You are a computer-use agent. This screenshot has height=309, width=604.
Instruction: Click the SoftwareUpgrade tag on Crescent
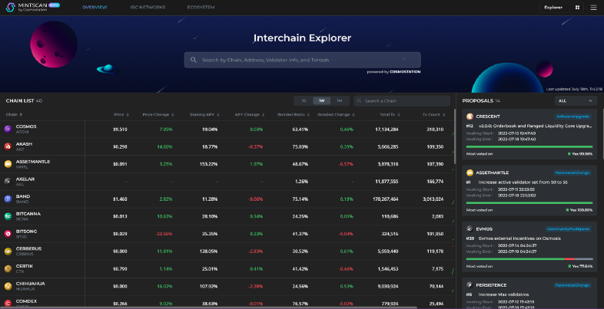click(573, 117)
